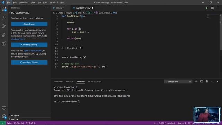This screenshot has height=125, width=222.
Task: Click the Open Folder button
Action: point(29,24)
